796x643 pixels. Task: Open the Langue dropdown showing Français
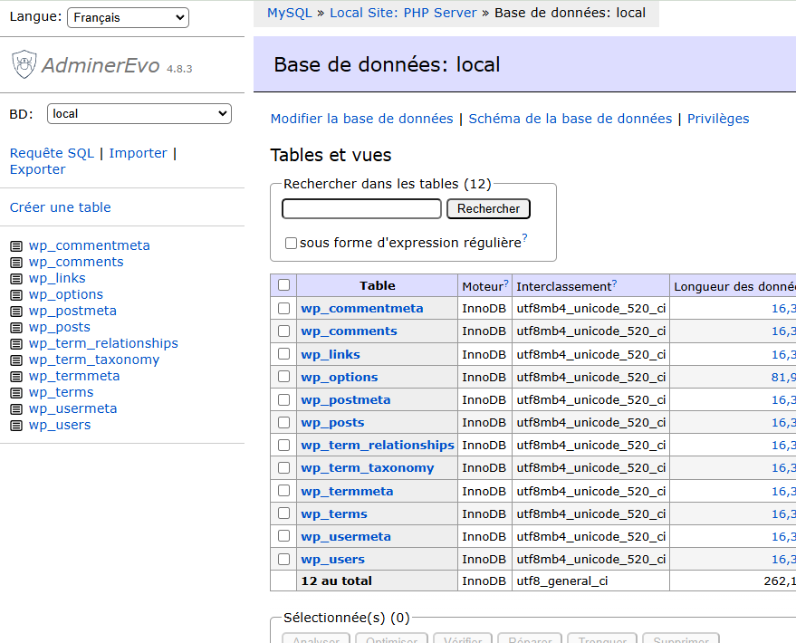128,17
